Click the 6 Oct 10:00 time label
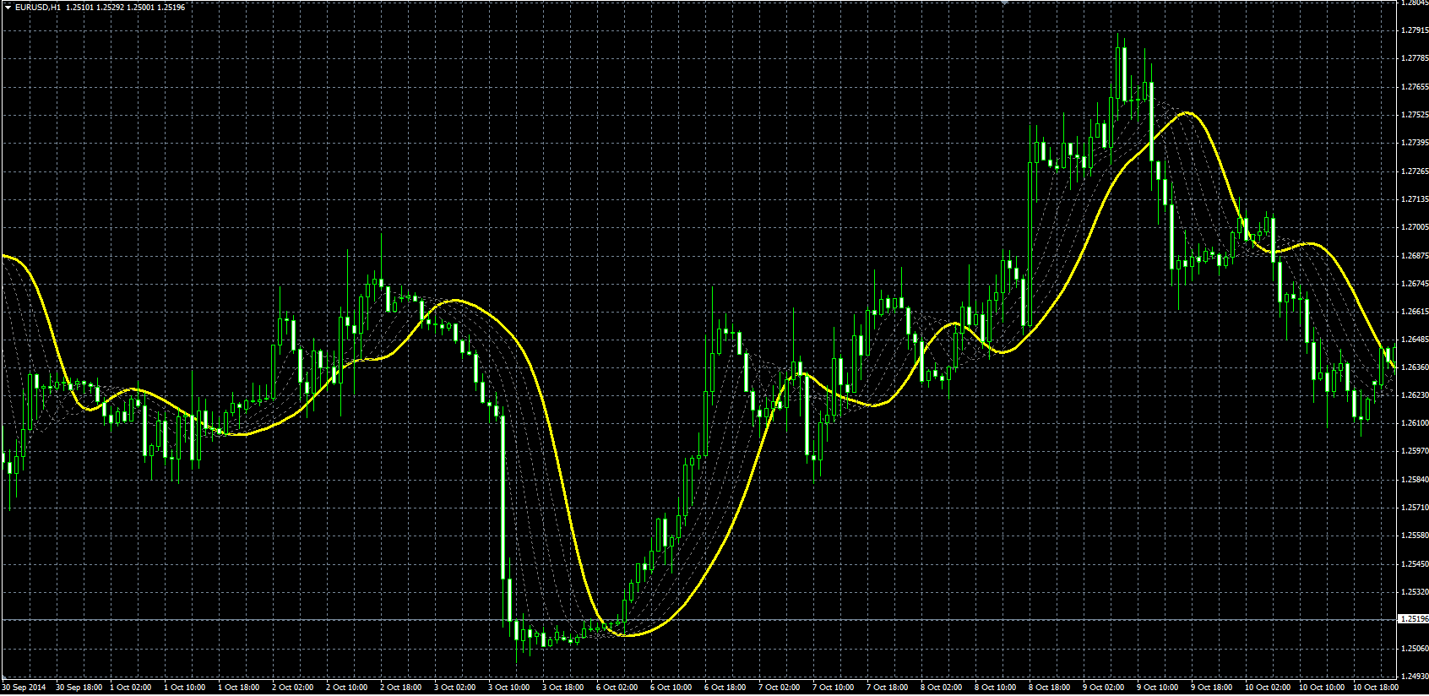 point(671,688)
